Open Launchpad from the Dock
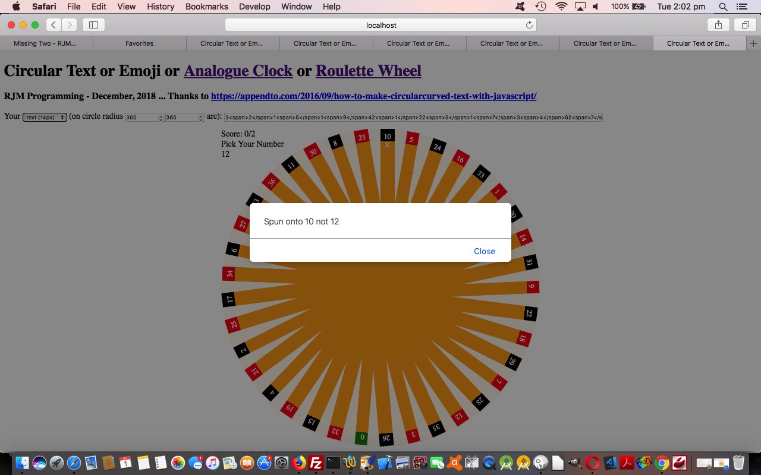761x475 pixels. (x=57, y=463)
